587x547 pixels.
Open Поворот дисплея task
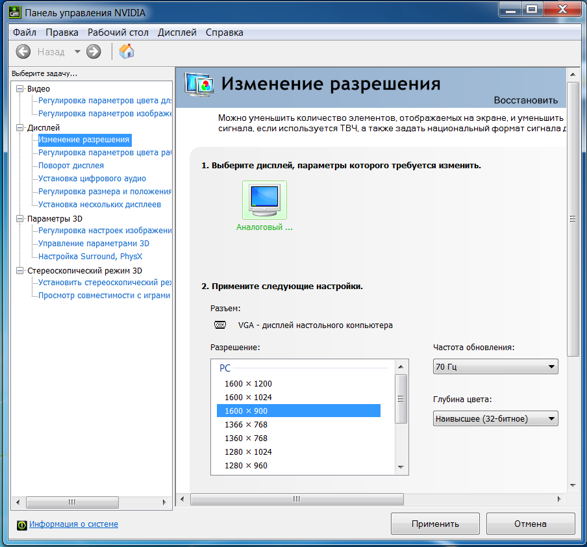(x=71, y=166)
